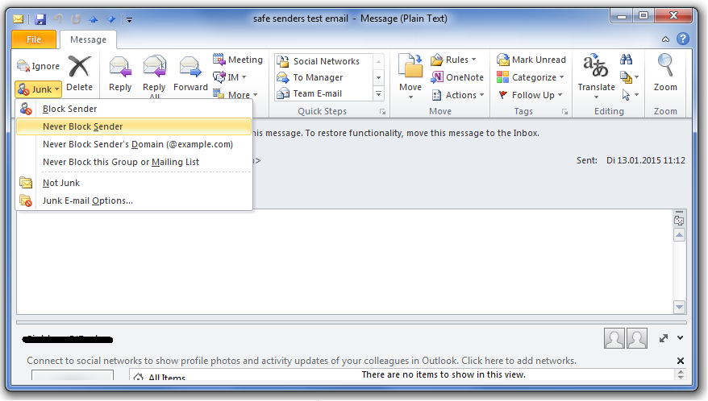This screenshot has height=401, width=708.
Task: Open the File tab
Action: click(x=34, y=39)
